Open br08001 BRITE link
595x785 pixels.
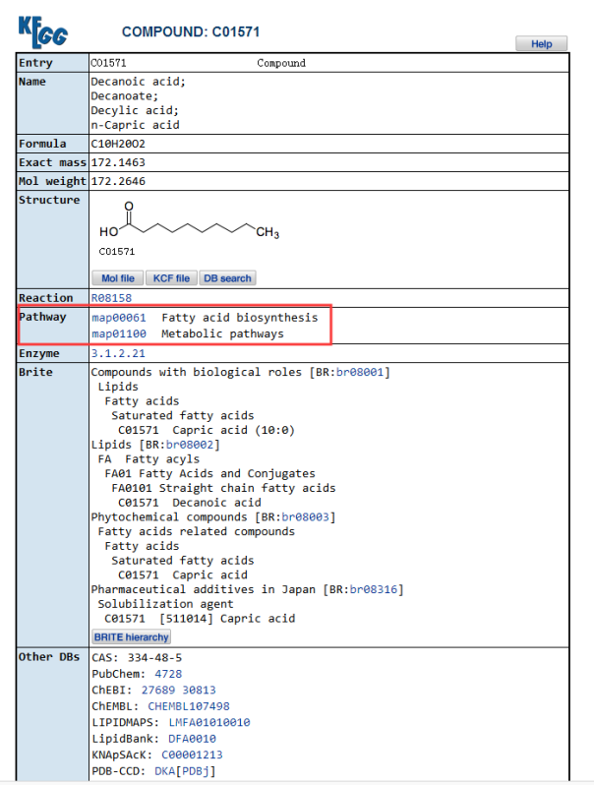coord(359,372)
